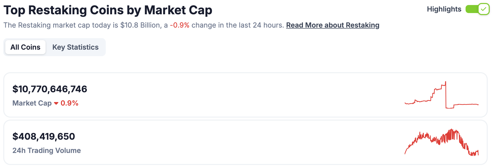492x167 pixels.
Task: Click the $10.8 Billion text in the subtitle
Action: [x=141, y=25]
